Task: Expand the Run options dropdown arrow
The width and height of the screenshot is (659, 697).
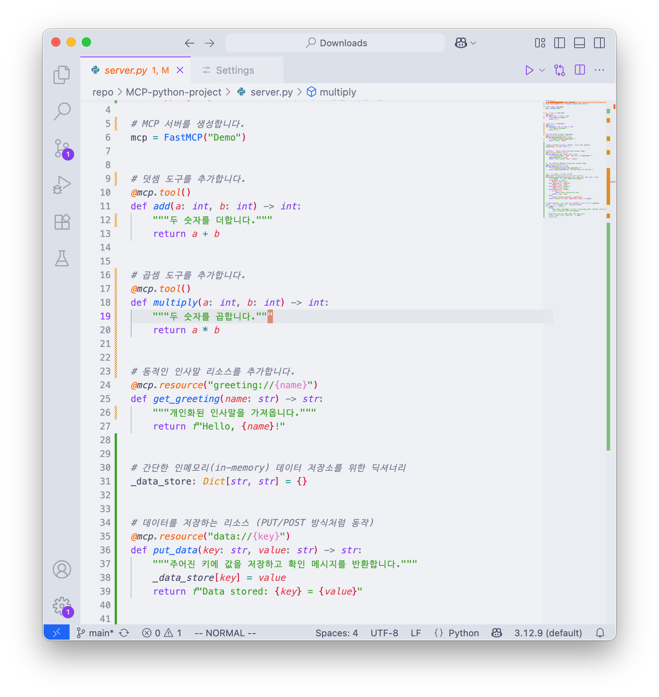Action: pos(542,70)
